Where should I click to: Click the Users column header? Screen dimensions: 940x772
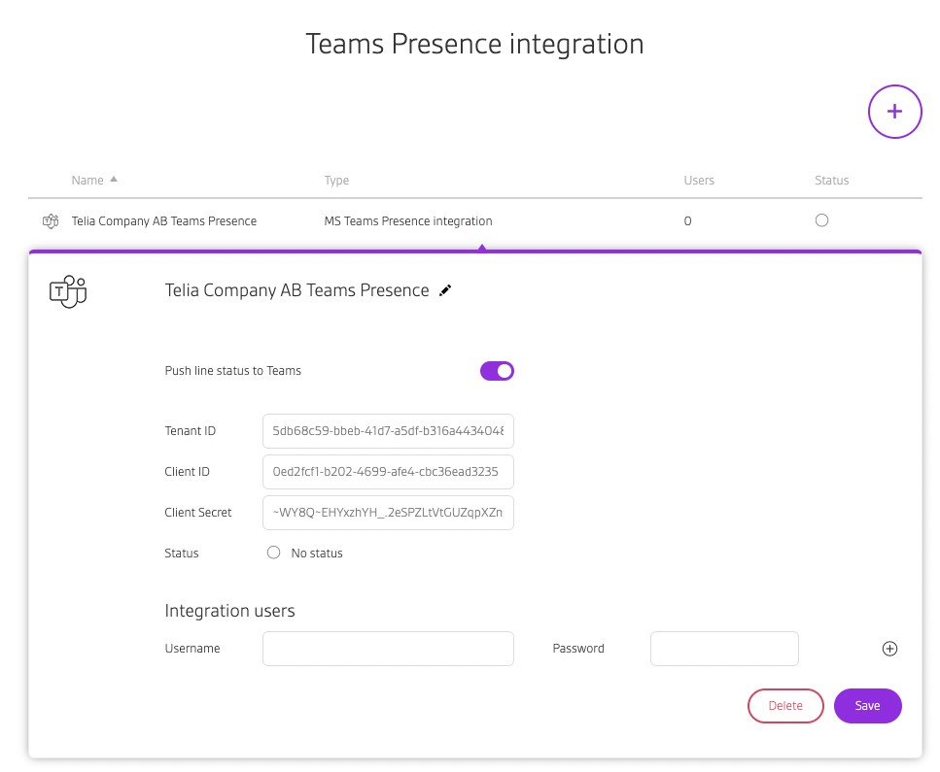tap(699, 181)
